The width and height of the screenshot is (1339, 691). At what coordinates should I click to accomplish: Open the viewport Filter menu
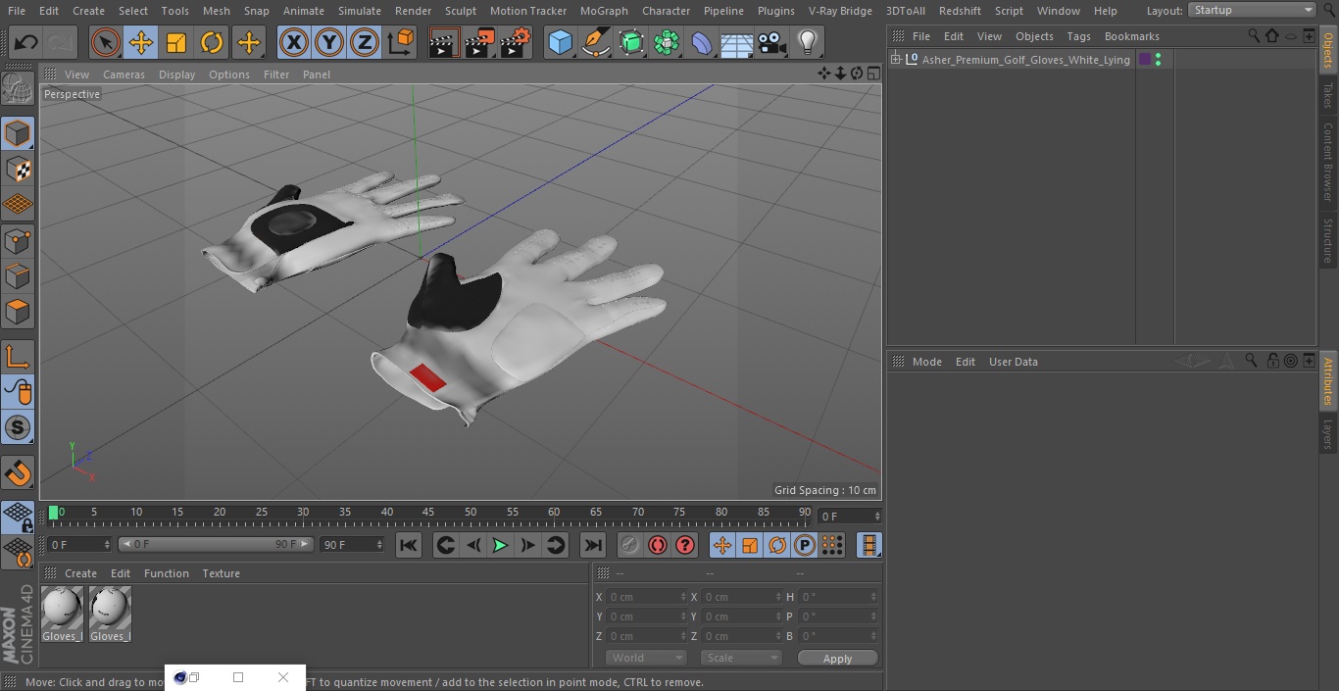[276, 74]
